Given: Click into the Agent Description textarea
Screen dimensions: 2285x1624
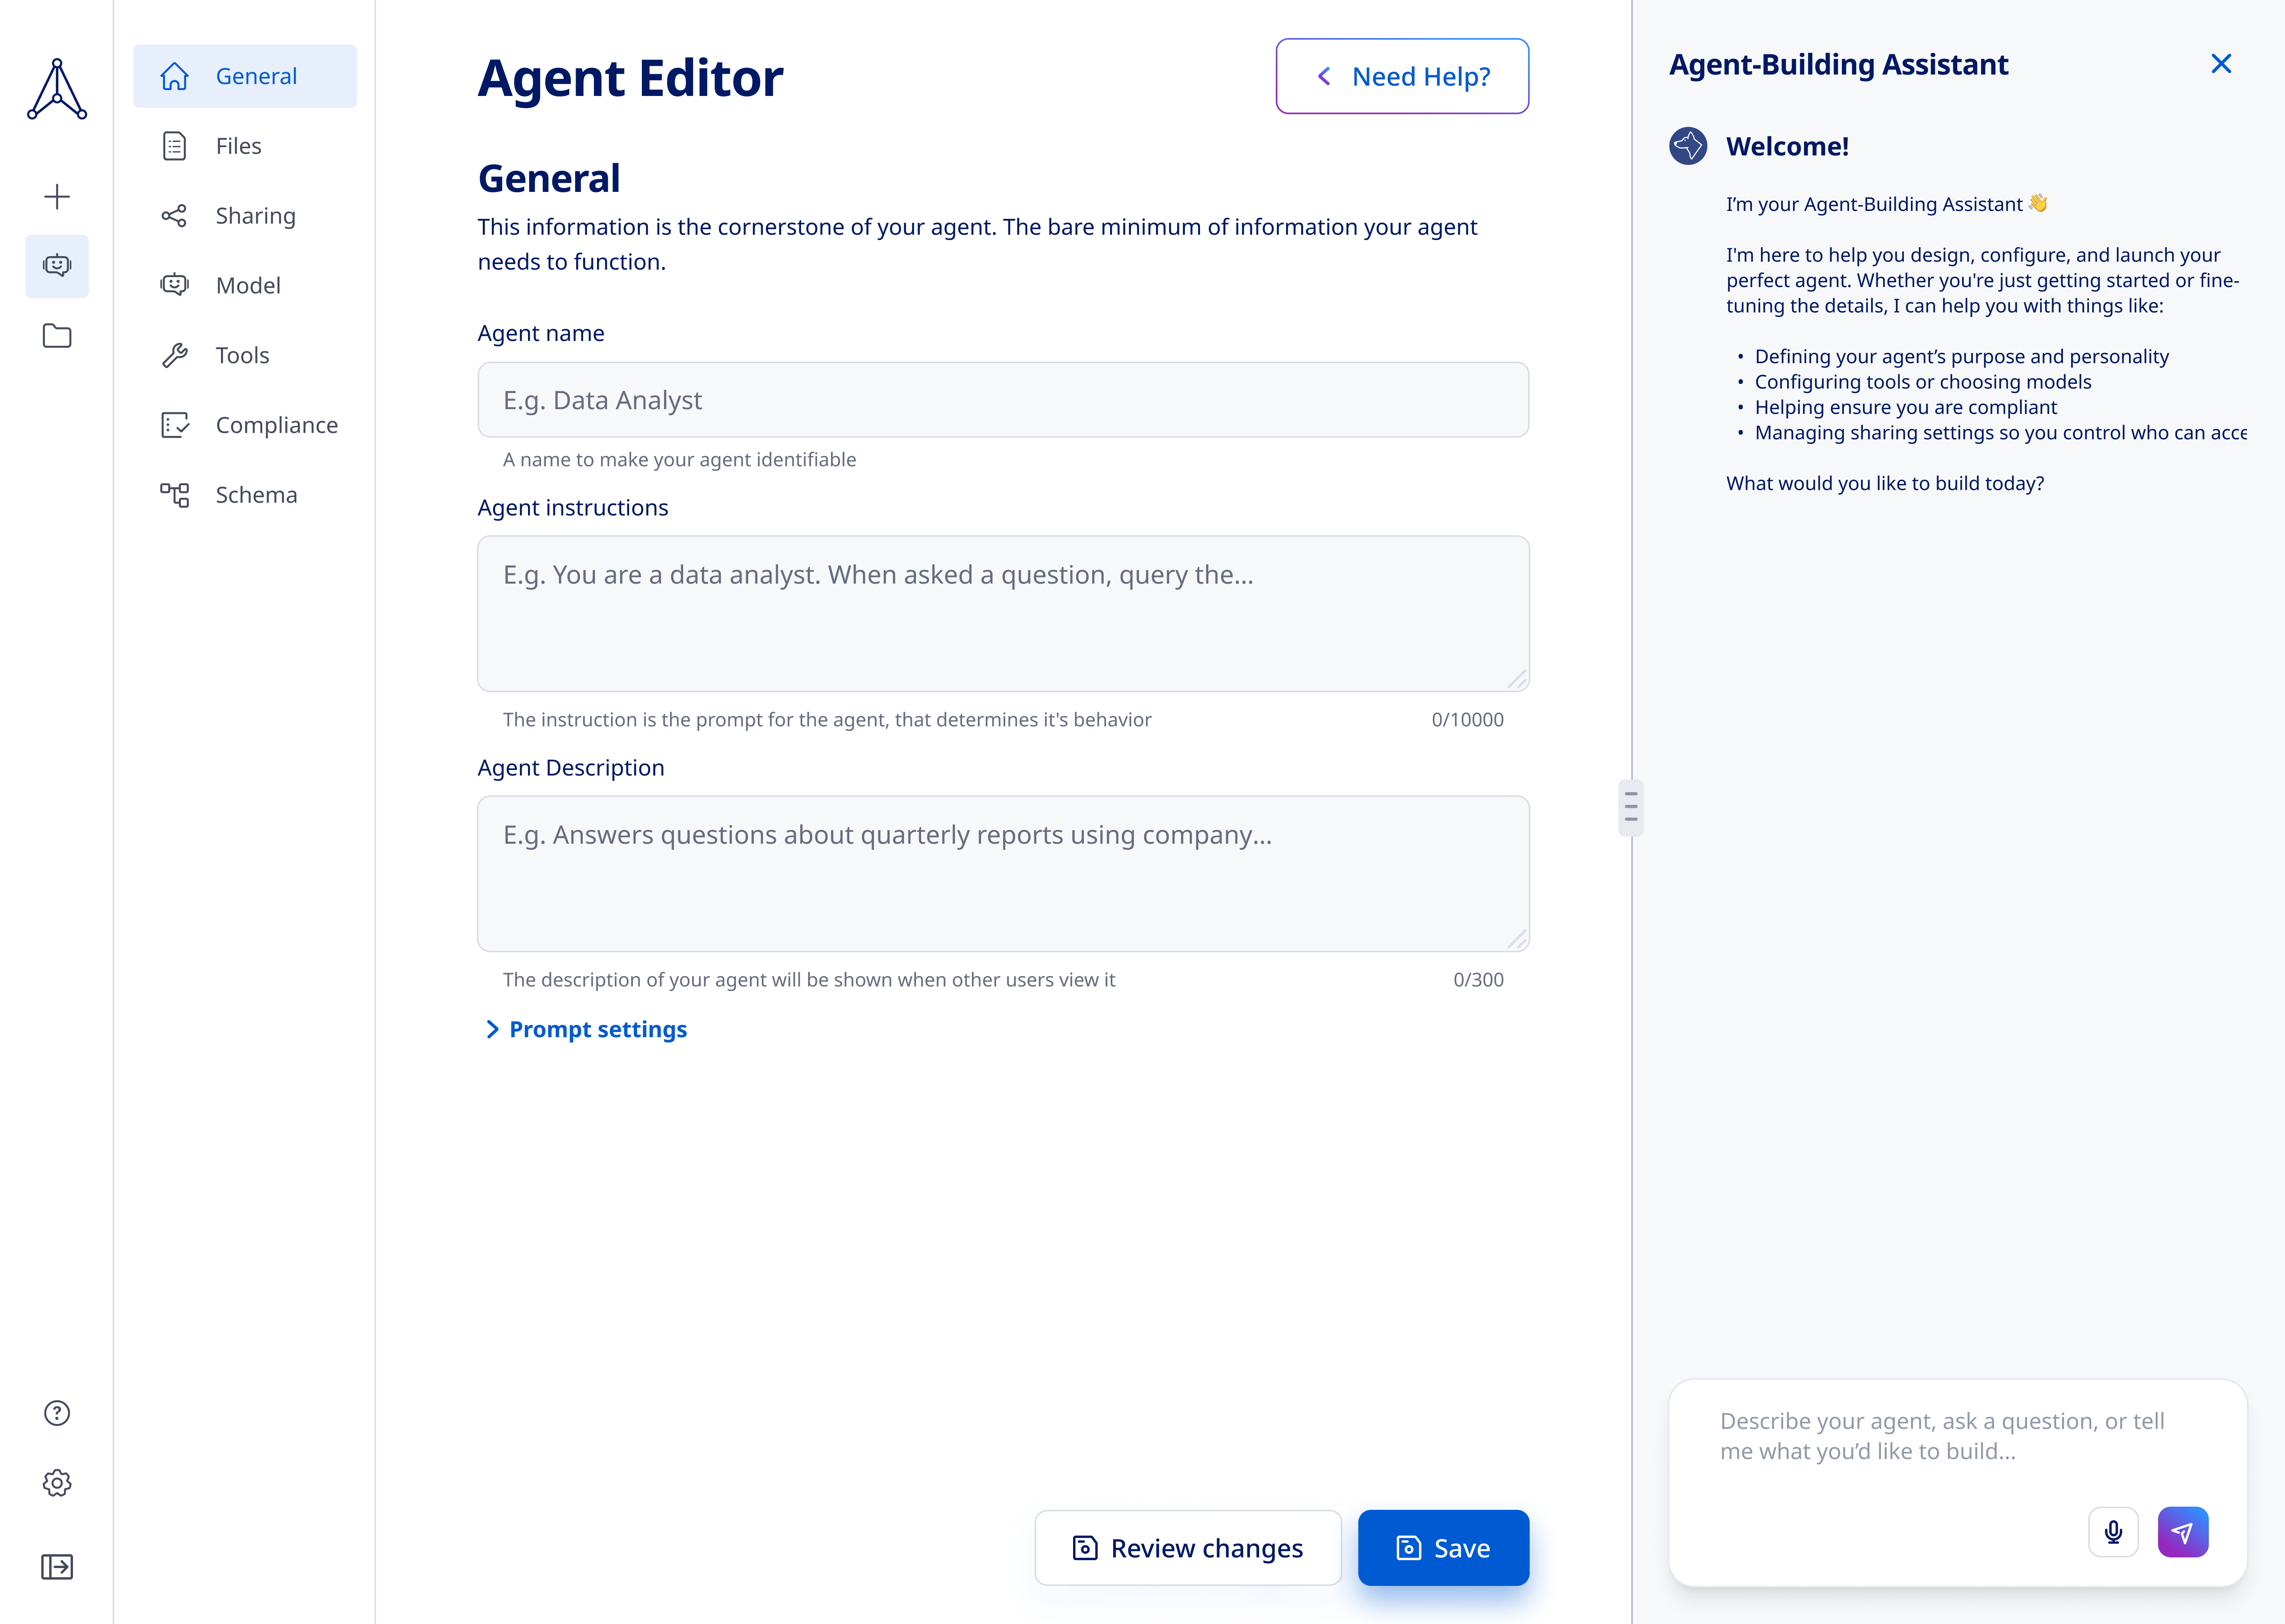Looking at the screenshot, I should point(1003,874).
